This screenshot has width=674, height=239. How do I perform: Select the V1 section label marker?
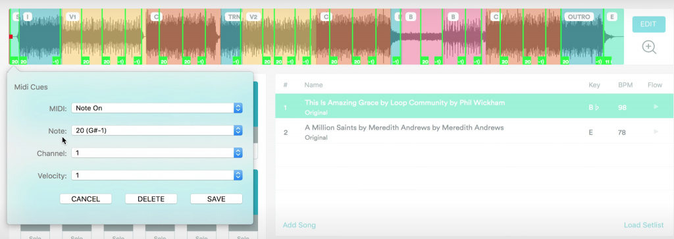point(72,16)
